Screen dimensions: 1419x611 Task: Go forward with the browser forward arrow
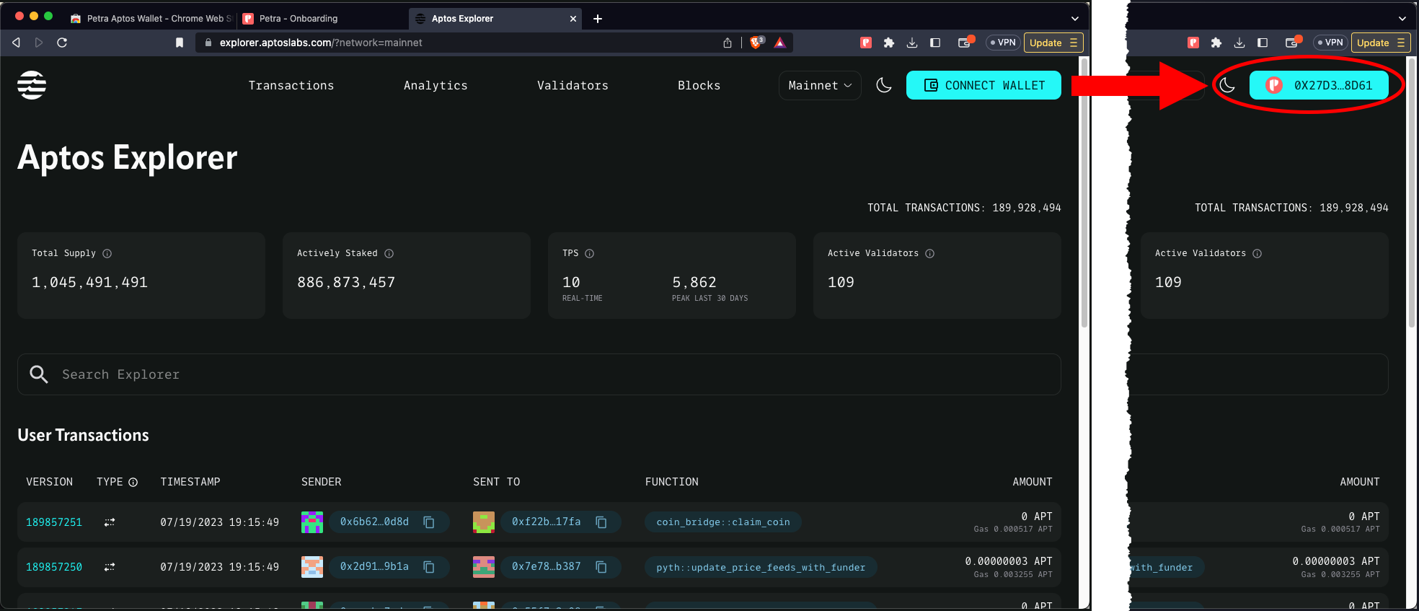coord(39,43)
